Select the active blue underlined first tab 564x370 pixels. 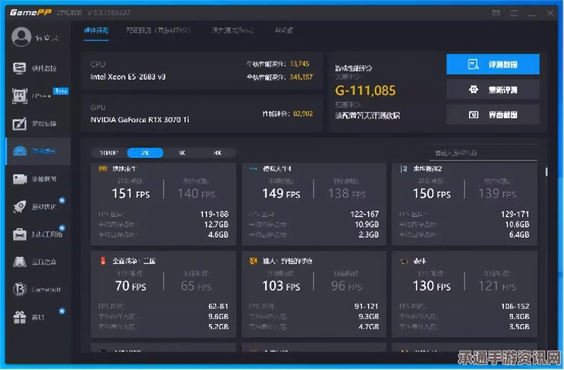tap(96, 31)
